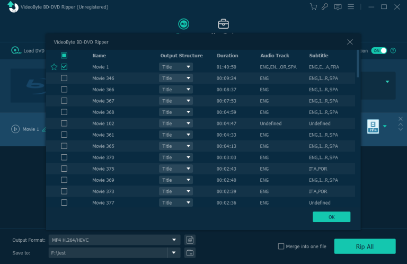Click the MP4 format icon for Movie 1
Image resolution: width=407 pixels, height=264 pixels.
tap(373, 126)
